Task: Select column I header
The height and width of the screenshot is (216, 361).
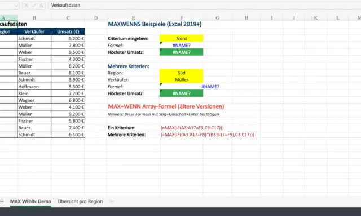Action: point(272,18)
